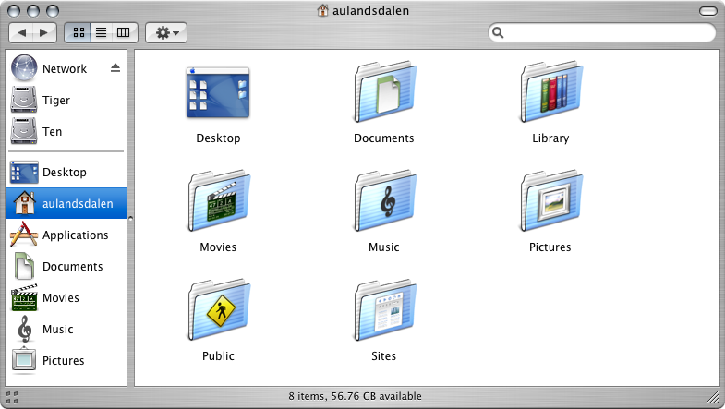Switch to list view mode
This screenshot has height=409, width=725.
pyautogui.click(x=101, y=32)
